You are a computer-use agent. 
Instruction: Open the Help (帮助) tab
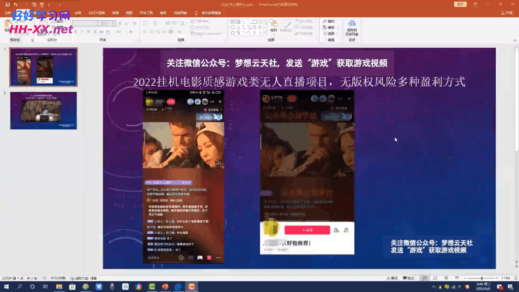(x=163, y=13)
